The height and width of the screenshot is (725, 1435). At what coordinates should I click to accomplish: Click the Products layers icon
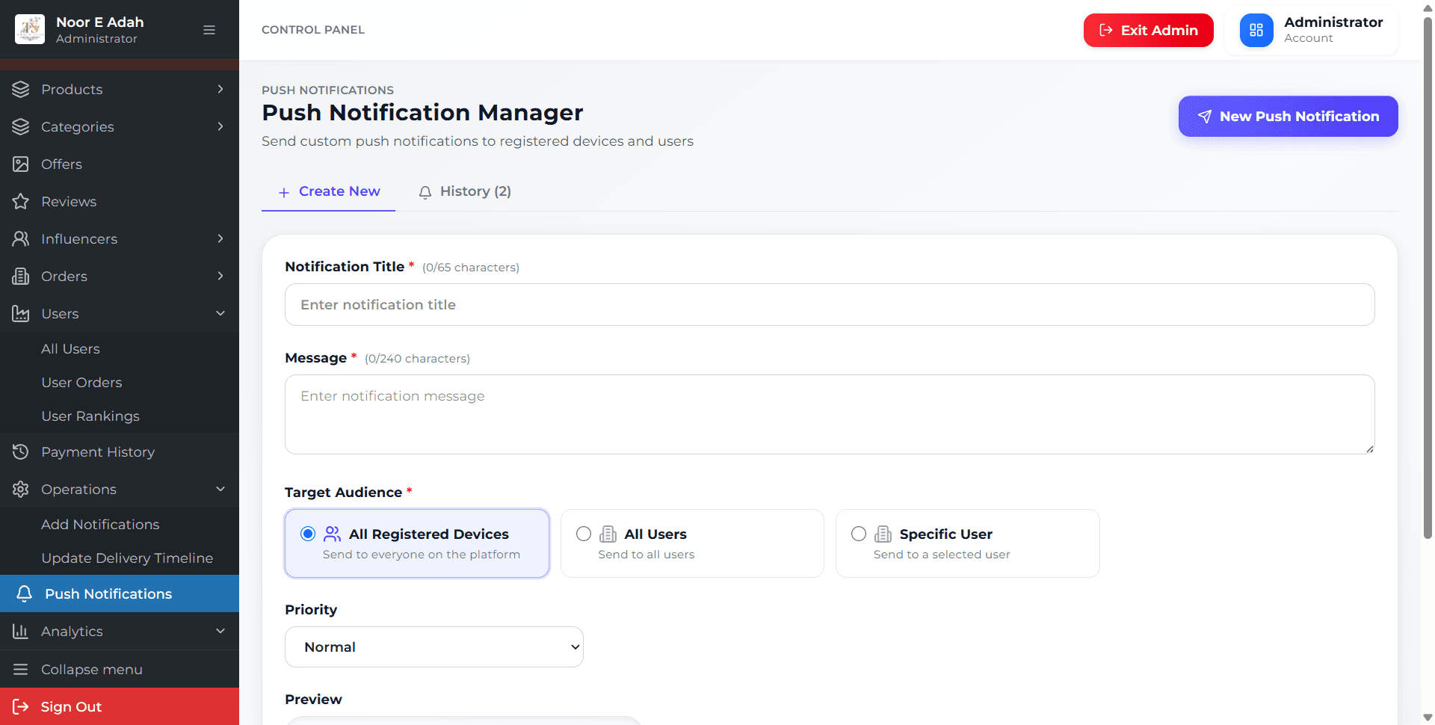tap(21, 89)
